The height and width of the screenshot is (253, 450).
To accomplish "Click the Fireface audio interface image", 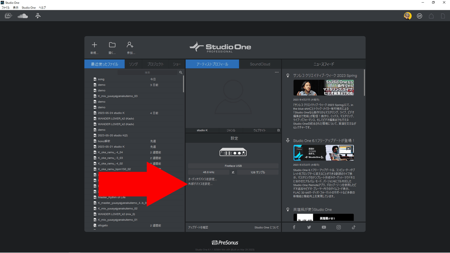I will tap(234, 152).
